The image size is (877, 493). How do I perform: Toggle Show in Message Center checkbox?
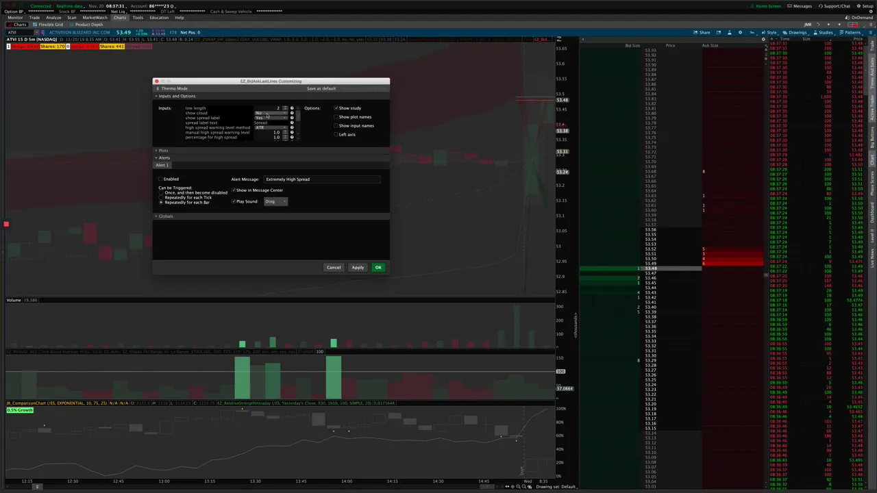click(x=234, y=190)
